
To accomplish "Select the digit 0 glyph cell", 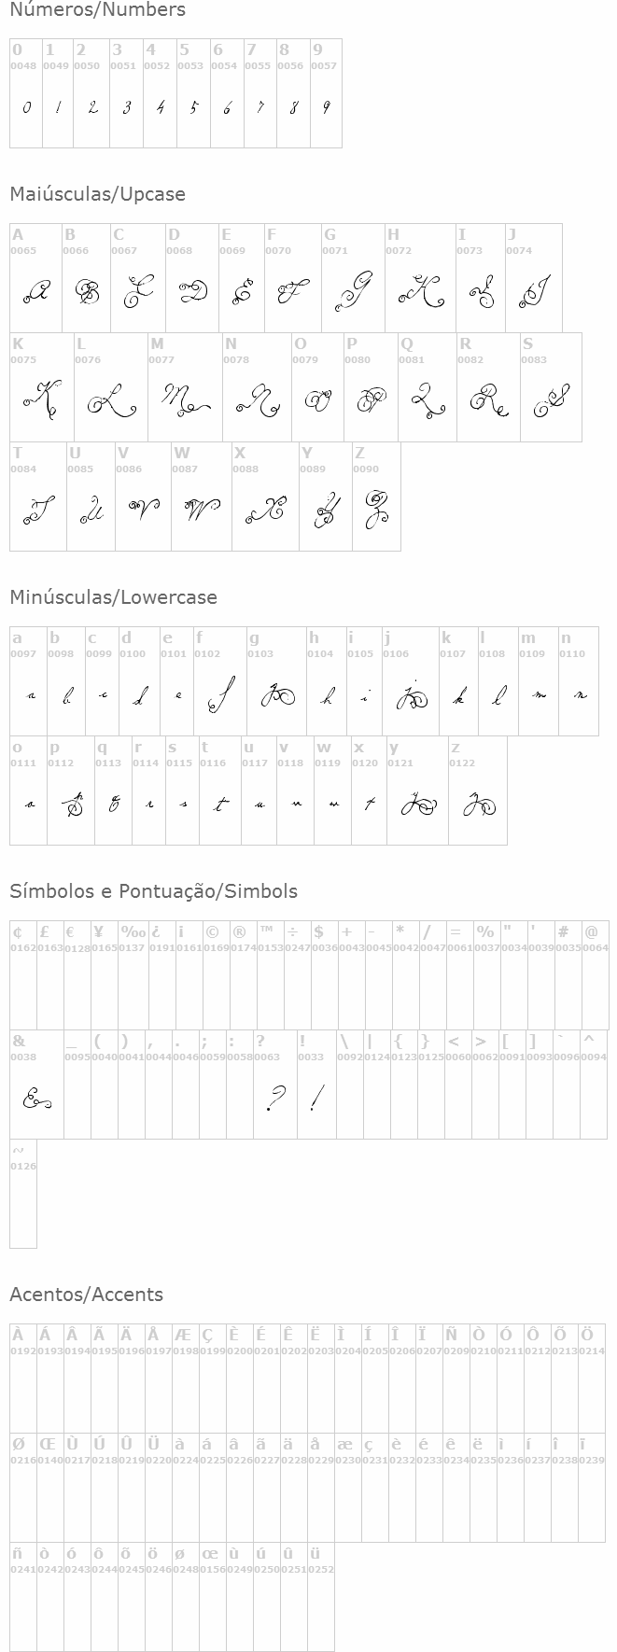I will coord(26,93).
